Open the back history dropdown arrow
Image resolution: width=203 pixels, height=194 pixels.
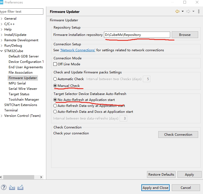(x=183, y=12)
